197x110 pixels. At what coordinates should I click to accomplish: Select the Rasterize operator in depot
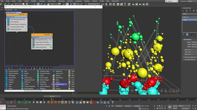[10, 80]
